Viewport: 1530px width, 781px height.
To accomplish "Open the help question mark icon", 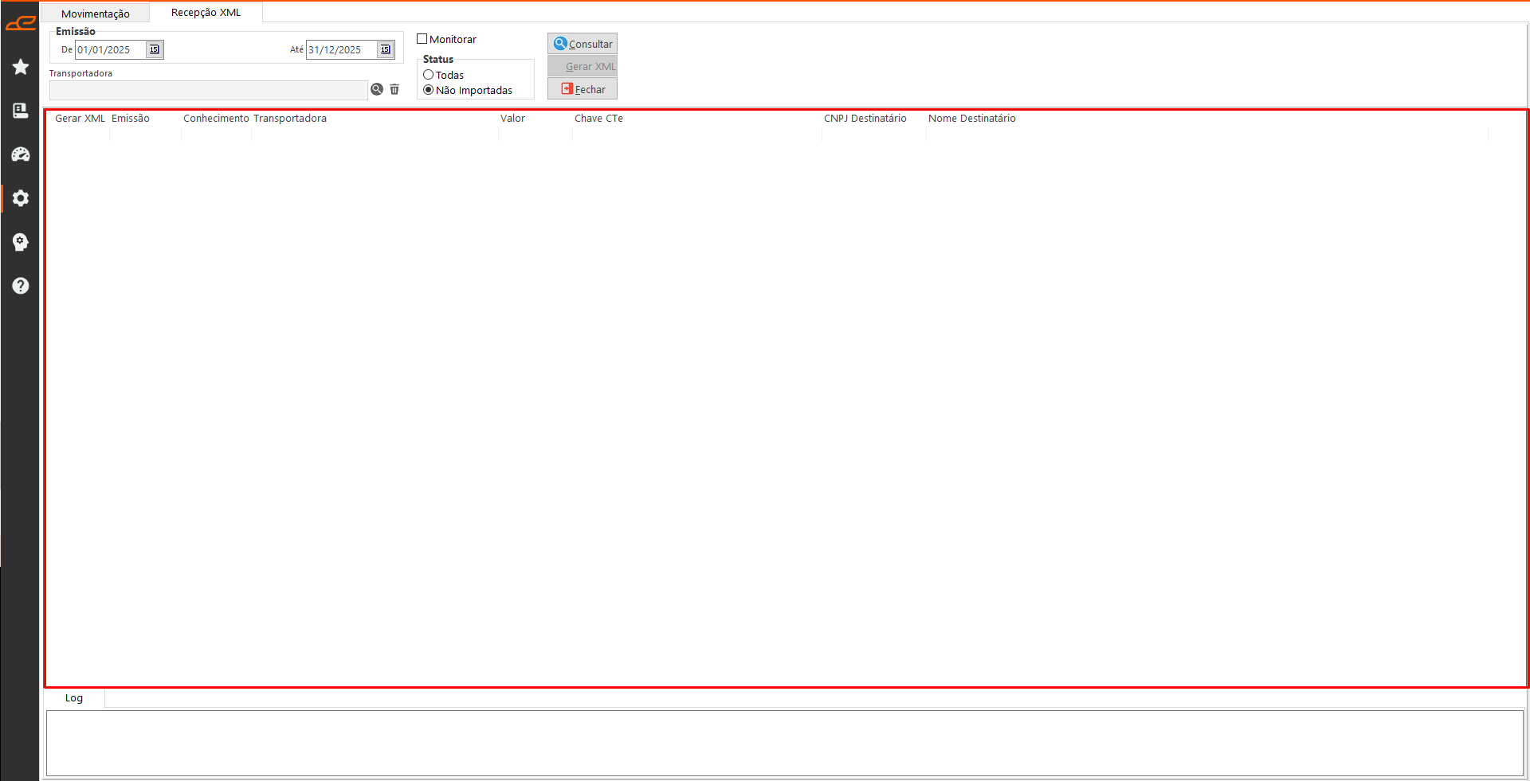I will coord(21,286).
